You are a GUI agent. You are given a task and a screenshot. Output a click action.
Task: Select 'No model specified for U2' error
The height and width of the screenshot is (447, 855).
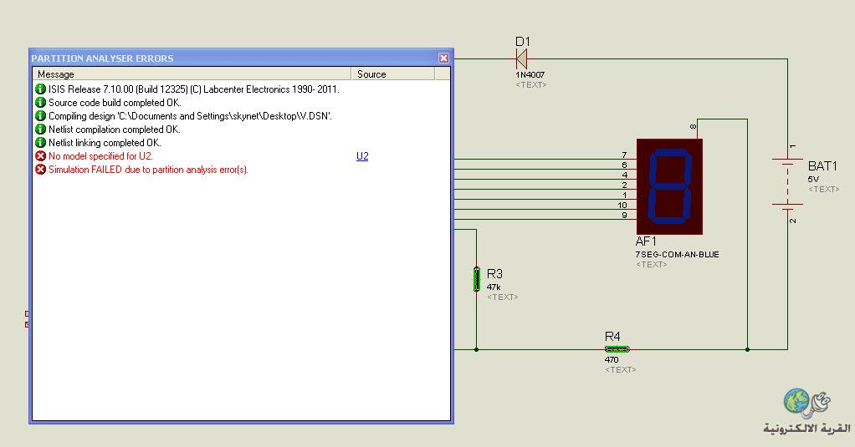pos(101,156)
